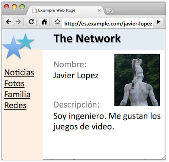Click the forward arrow navigation button
Viewport: 169px width, 162px height.
point(18,22)
